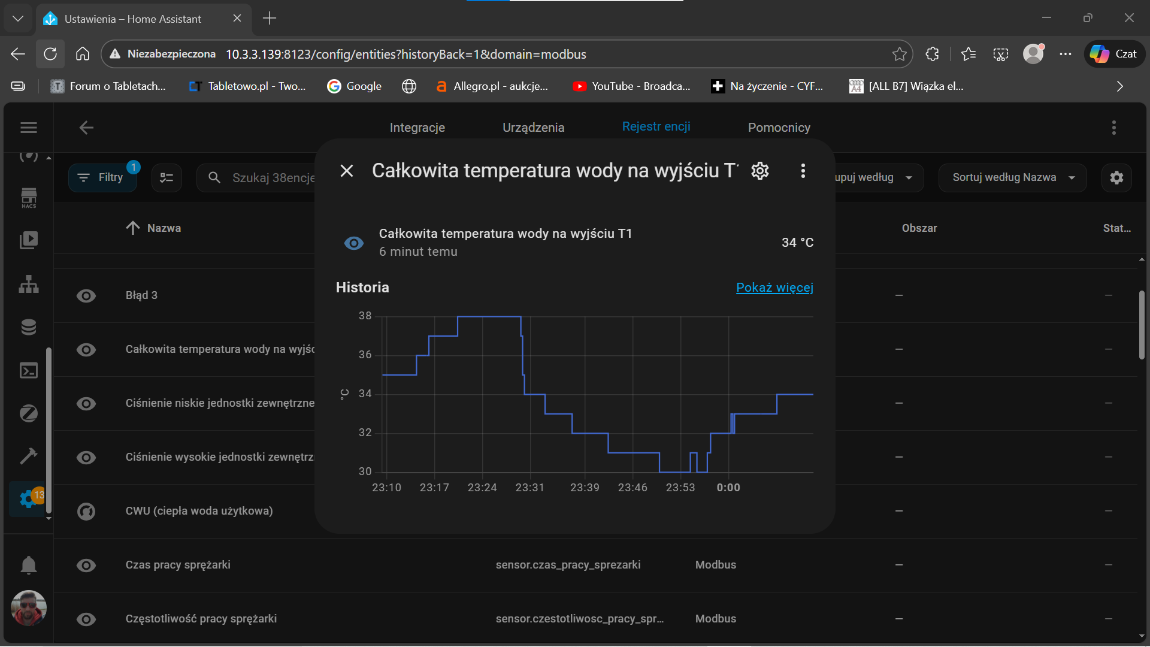The image size is (1150, 647).
Task: Open Filtry filter panel
Action: [102, 178]
